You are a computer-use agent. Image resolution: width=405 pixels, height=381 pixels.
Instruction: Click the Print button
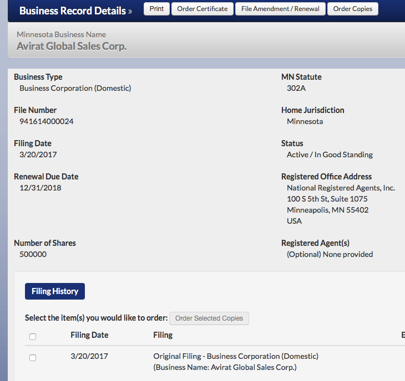pos(156,9)
